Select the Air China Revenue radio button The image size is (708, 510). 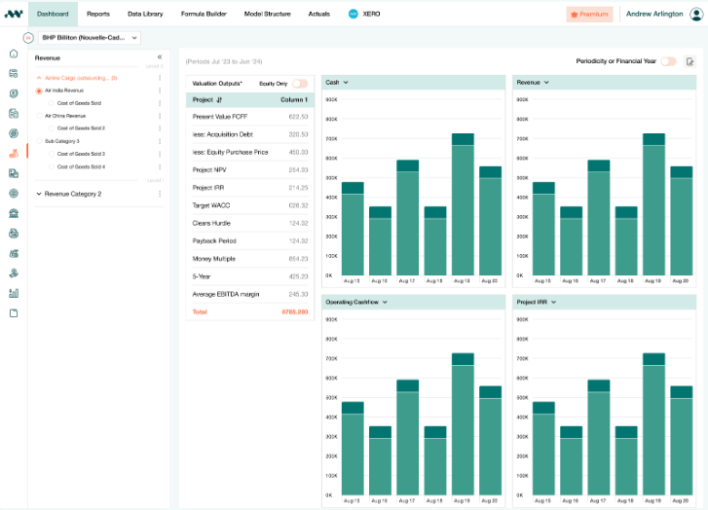39,115
